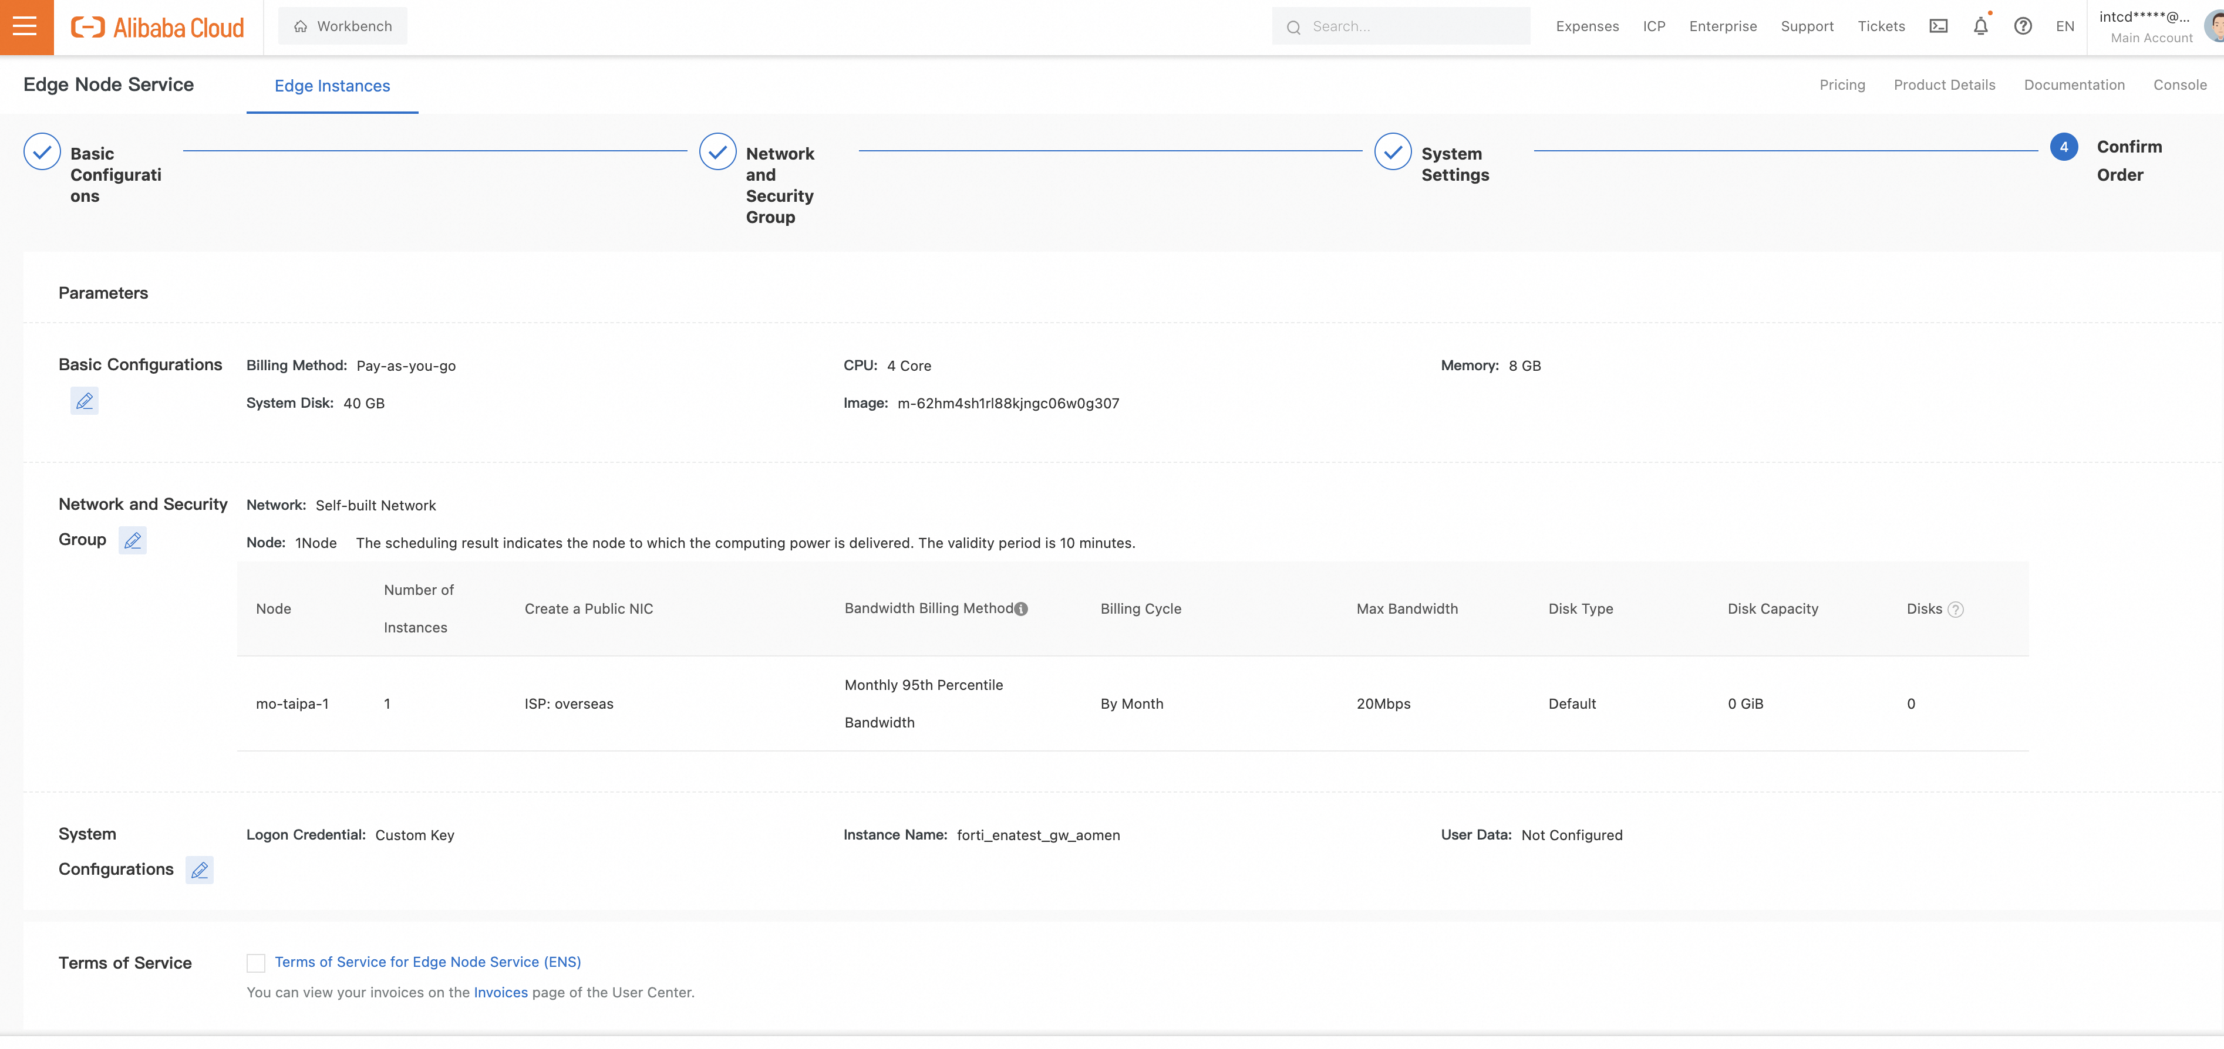Click the Alibaba Cloud logo
The image size is (2224, 1049).
(x=158, y=28)
